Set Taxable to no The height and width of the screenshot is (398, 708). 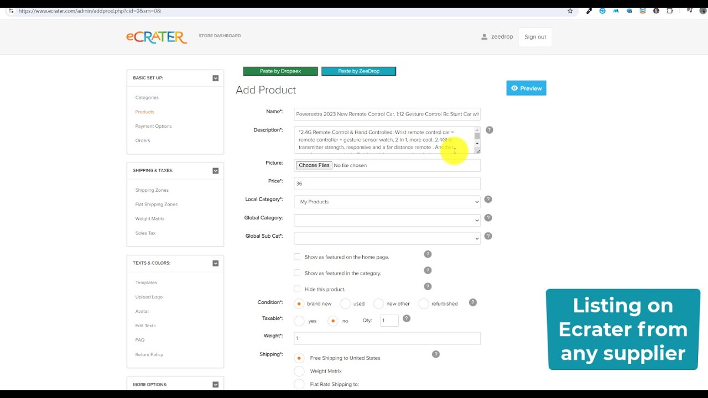(332, 321)
